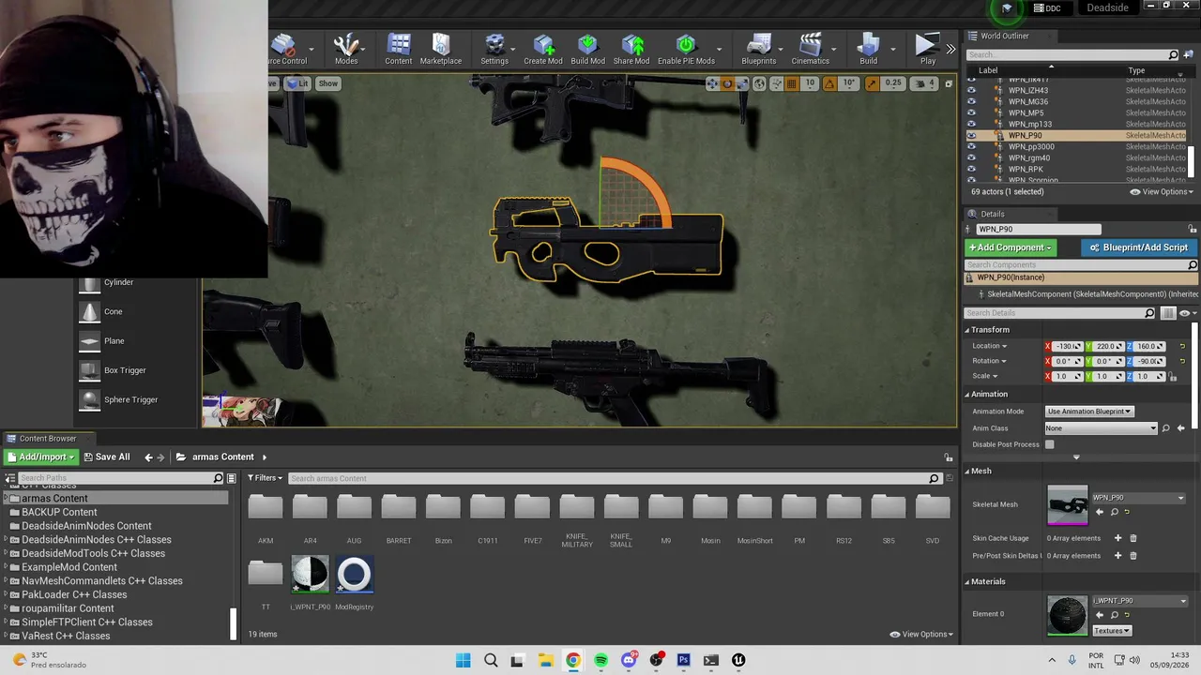Toggle the Disable Post Process checkbox
The height and width of the screenshot is (675, 1201).
(x=1050, y=444)
